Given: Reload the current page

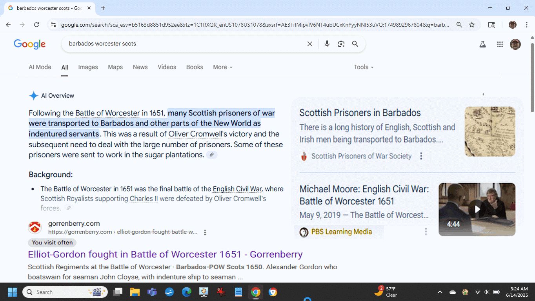Looking at the screenshot, I should click(x=36, y=25).
